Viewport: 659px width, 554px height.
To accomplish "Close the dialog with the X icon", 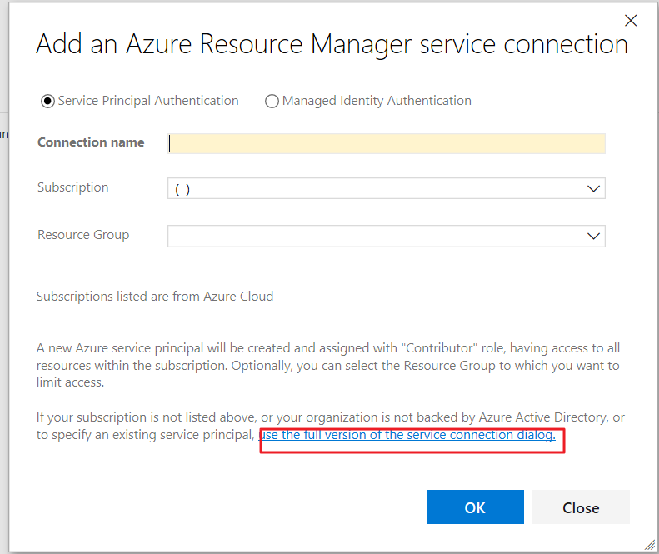I will pyautogui.click(x=631, y=21).
